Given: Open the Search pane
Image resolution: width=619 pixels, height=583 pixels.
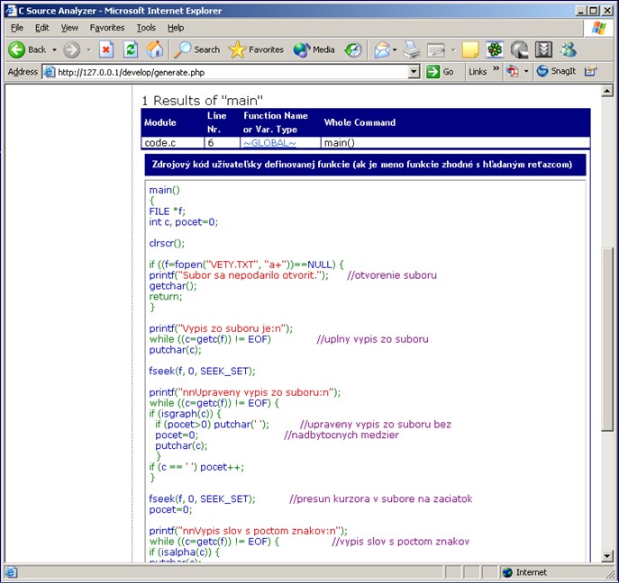Looking at the screenshot, I should point(197,49).
